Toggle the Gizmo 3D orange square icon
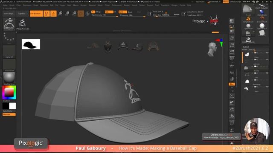 [x=81, y=14]
